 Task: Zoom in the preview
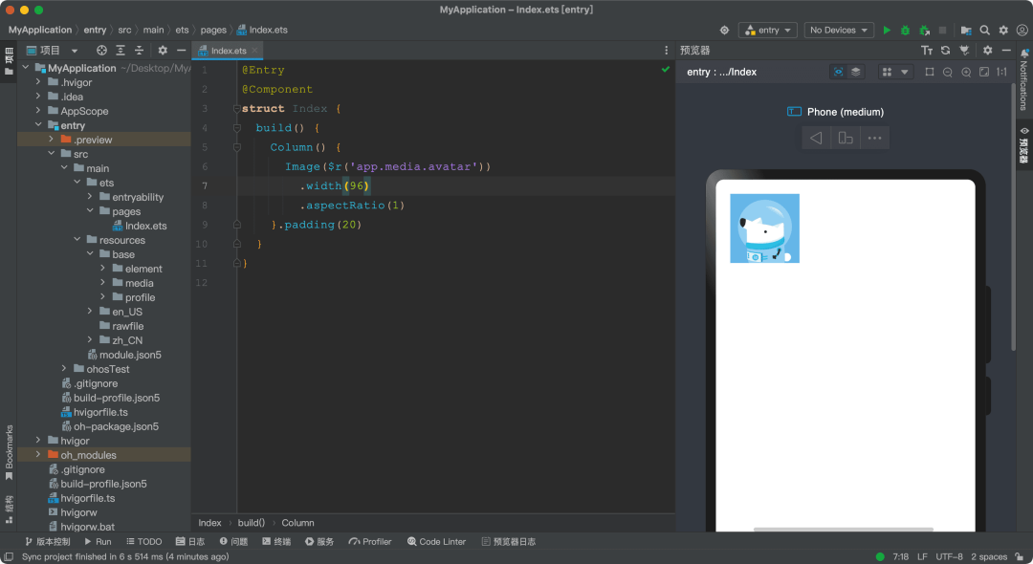click(x=966, y=73)
